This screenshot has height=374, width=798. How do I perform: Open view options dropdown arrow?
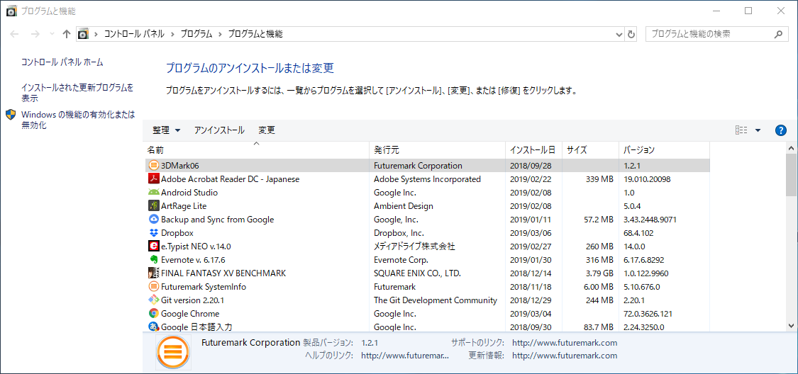point(758,130)
